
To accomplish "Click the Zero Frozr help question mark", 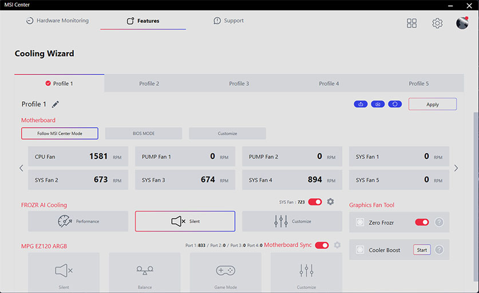I will pos(439,222).
